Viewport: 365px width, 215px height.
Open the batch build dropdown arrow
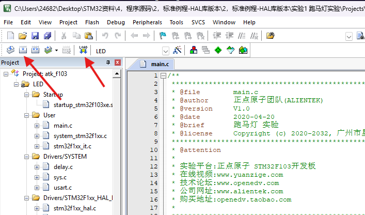point(56,50)
